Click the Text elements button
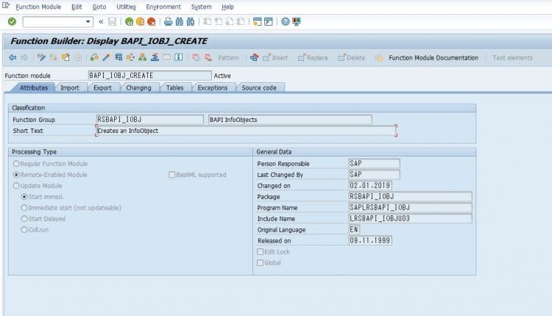 [512, 57]
